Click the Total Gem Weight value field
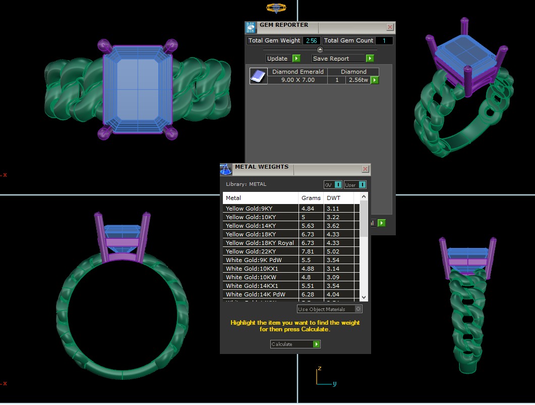This screenshot has height=405, width=535. (x=311, y=40)
